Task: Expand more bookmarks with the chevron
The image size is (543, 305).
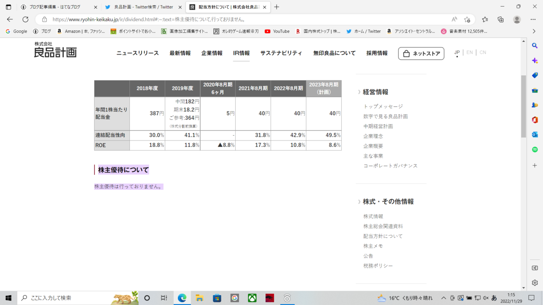Action: click(534, 31)
